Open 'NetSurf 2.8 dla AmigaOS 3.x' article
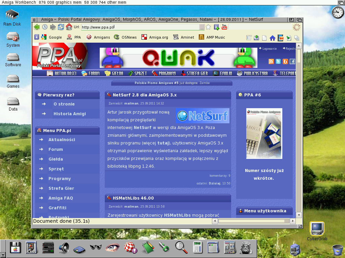 tap(145, 95)
